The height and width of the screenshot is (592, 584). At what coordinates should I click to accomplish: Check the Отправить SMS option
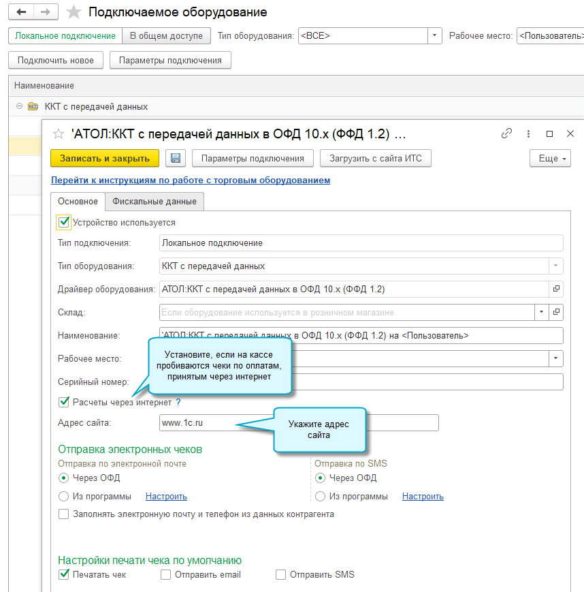pyautogui.click(x=280, y=574)
